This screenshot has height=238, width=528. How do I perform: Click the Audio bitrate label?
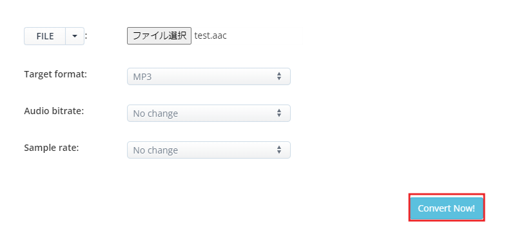[54, 111]
